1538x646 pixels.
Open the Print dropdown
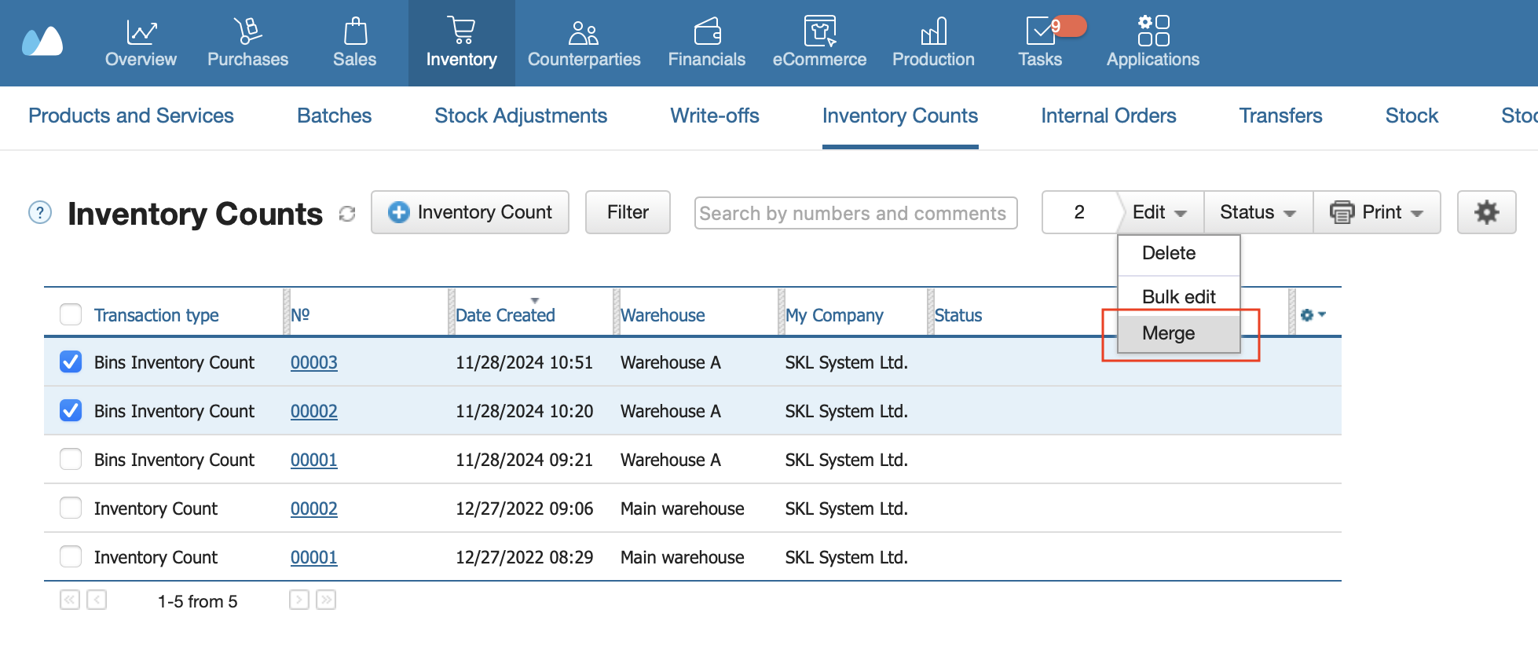(x=1377, y=212)
